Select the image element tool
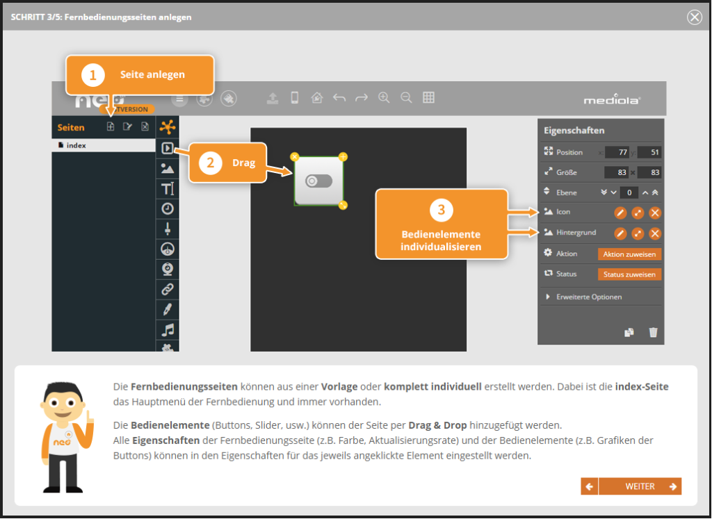This screenshot has height=519, width=712. [x=167, y=167]
